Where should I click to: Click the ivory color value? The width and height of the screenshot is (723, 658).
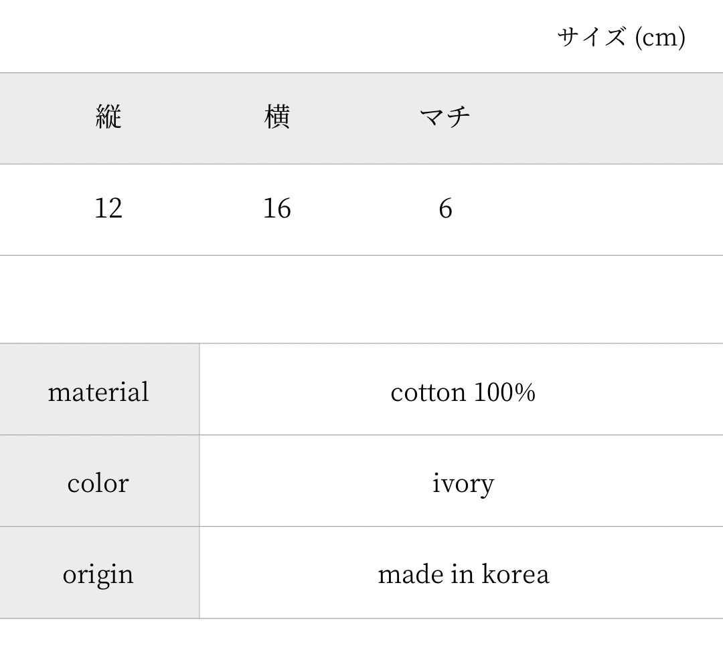(463, 484)
